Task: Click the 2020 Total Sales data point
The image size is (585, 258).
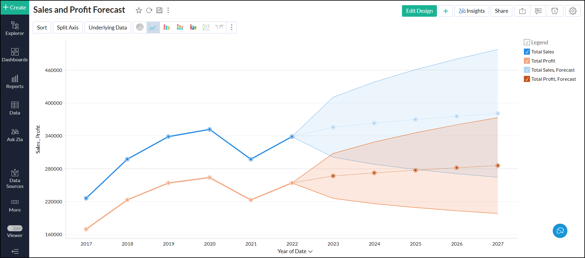Action: (x=209, y=129)
